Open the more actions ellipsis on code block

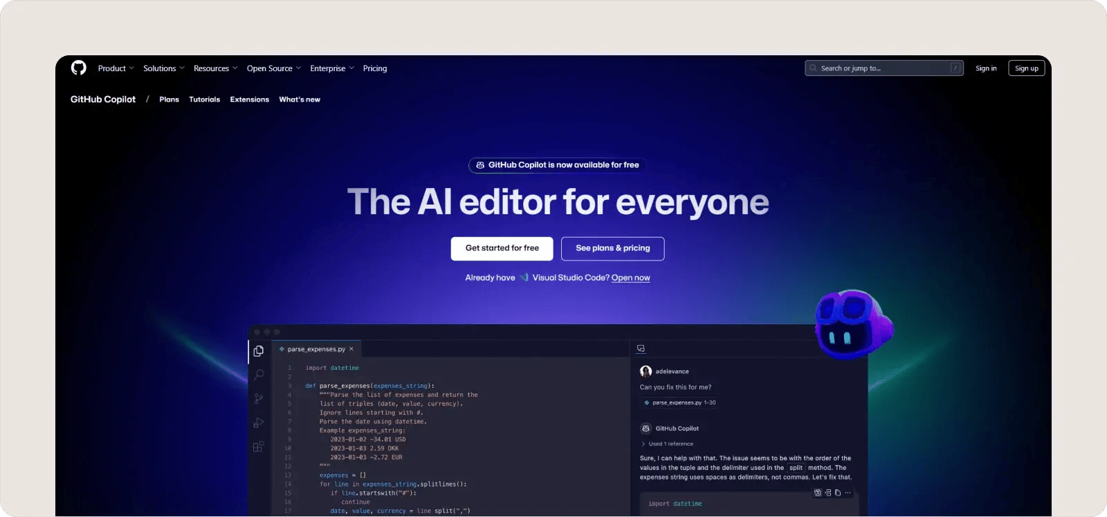pos(848,493)
